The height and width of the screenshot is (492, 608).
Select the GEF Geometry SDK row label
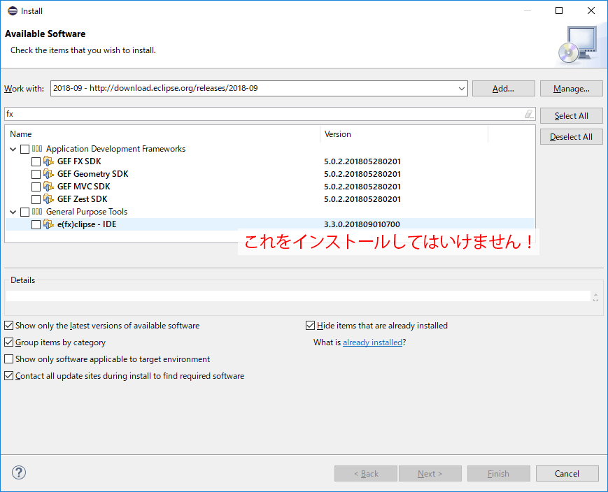(92, 174)
